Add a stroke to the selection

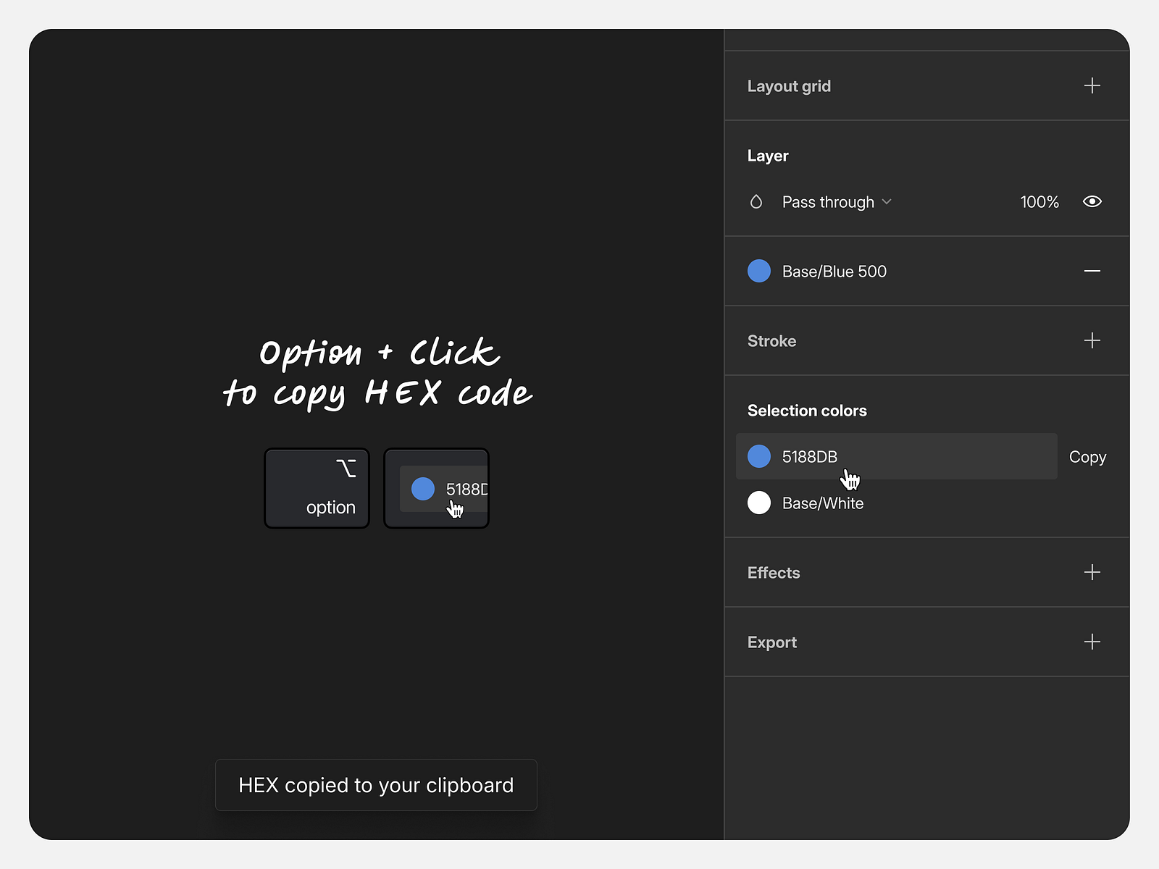[1092, 340]
